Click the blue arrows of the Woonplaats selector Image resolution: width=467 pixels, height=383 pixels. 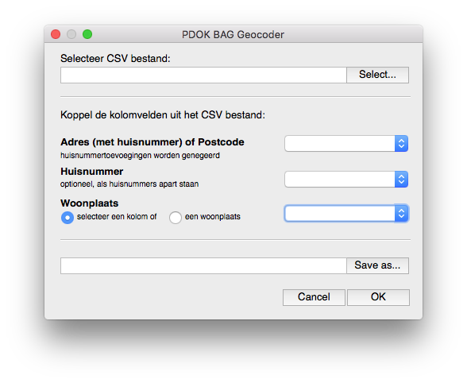pyautogui.click(x=401, y=214)
